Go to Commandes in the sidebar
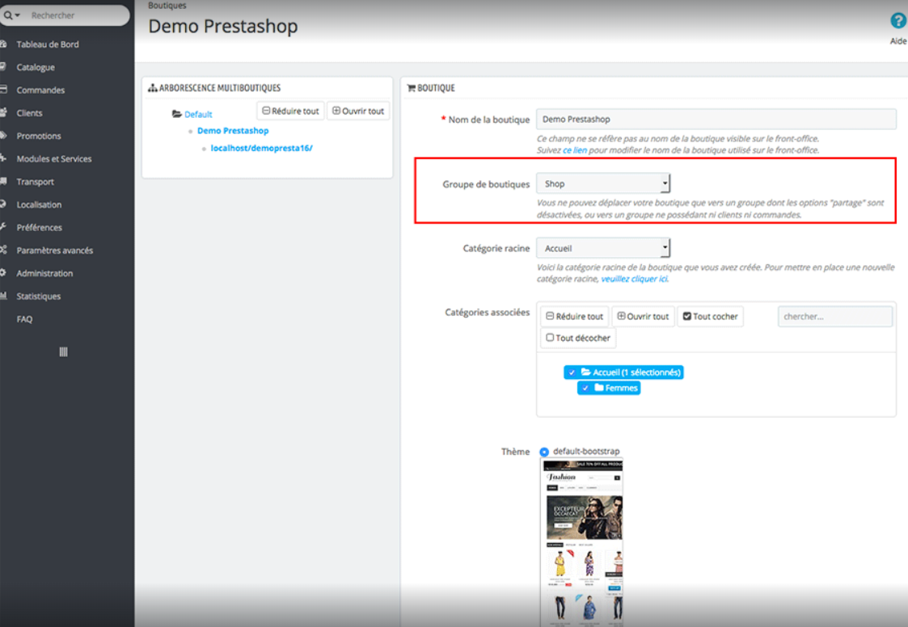908x627 pixels. (x=40, y=90)
